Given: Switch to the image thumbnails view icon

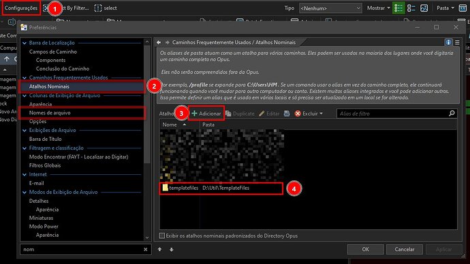Looking at the screenshot, I should [x=424, y=8].
